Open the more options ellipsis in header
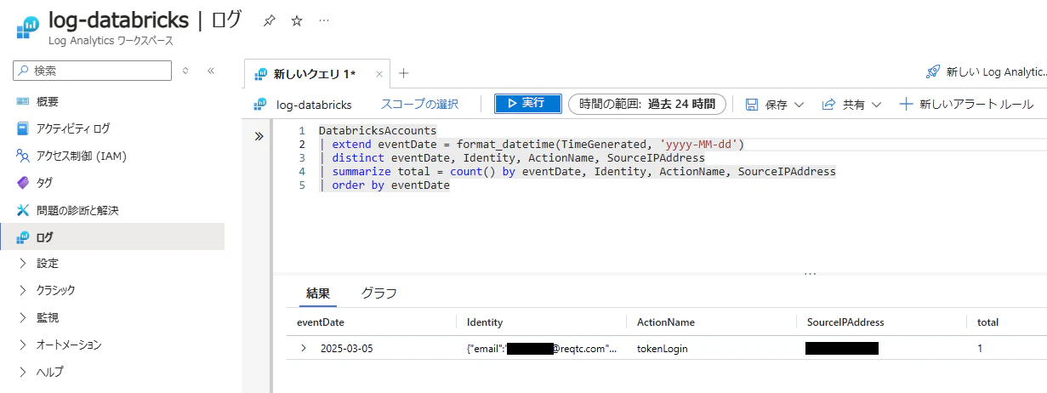Image resolution: width=1047 pixels, height=393 pixels. (x=324, y=20)
